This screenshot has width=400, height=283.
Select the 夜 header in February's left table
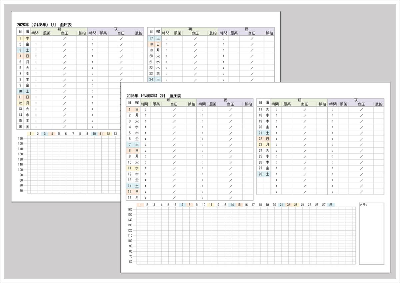click(x=225, y=100)
